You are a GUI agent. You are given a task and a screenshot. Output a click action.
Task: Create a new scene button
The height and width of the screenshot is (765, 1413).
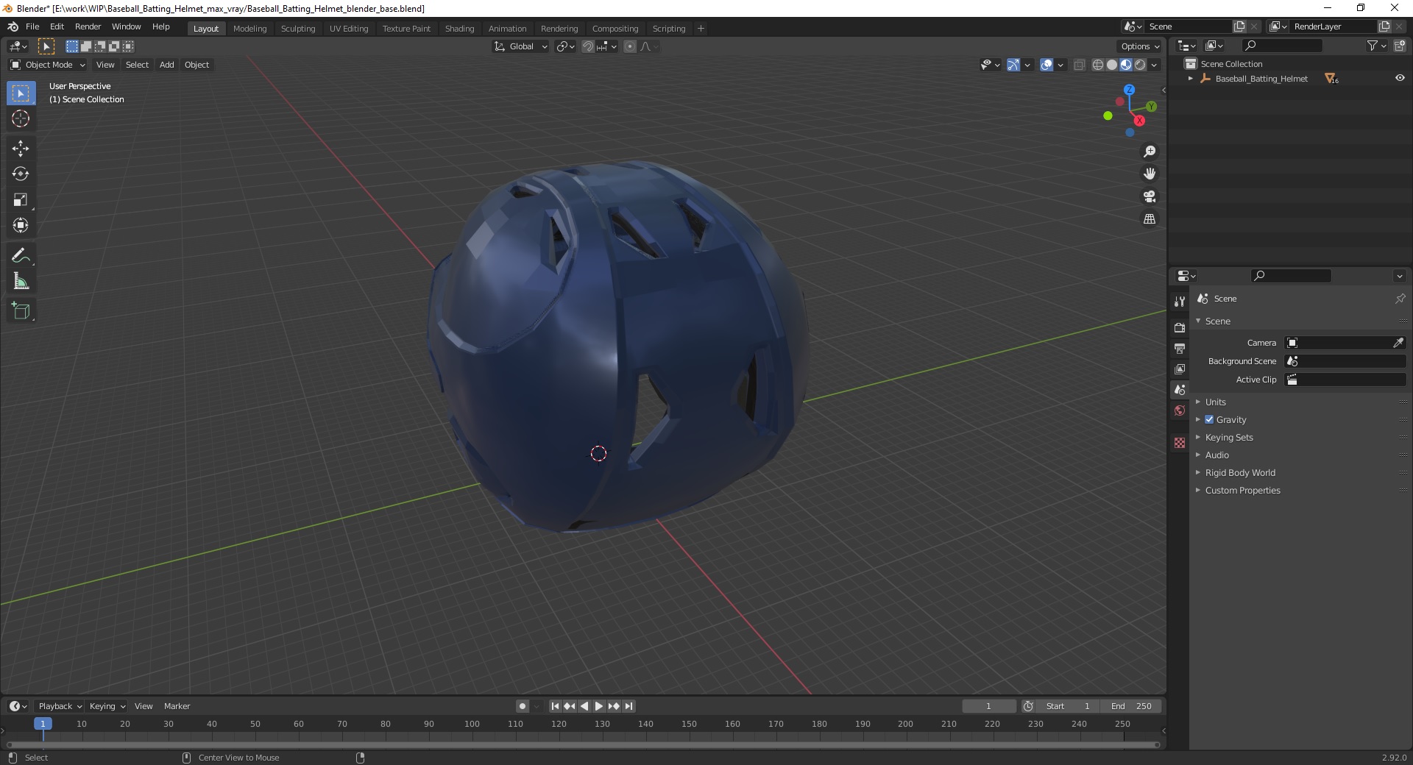[1239, 26]
